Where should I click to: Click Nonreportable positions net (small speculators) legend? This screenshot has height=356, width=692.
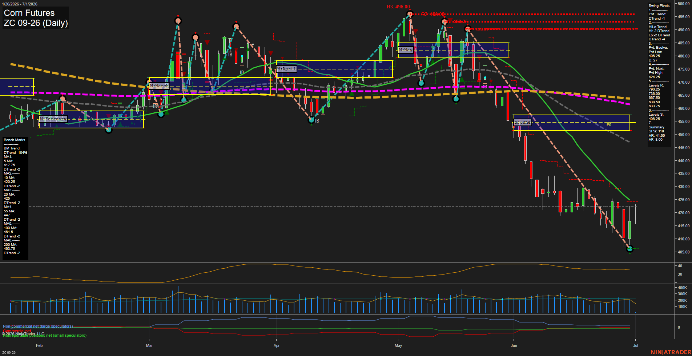pos(44,335)
